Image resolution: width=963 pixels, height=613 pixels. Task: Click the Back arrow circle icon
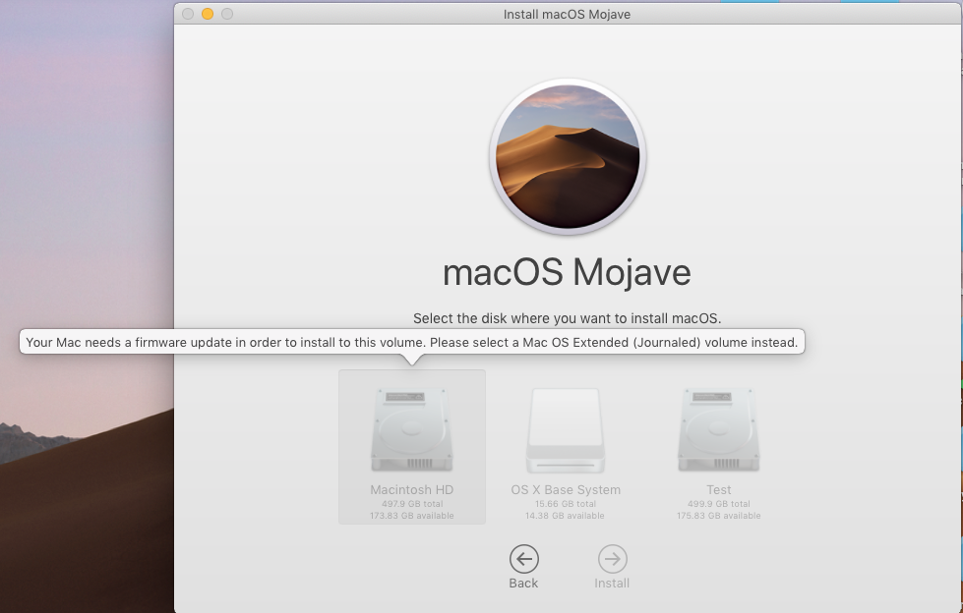[x=524, y=559]
